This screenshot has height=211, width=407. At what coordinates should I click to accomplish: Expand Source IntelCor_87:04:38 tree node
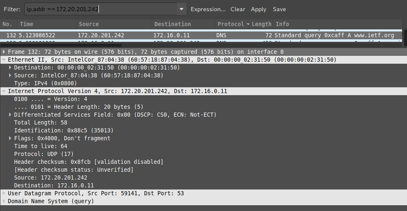10,75
